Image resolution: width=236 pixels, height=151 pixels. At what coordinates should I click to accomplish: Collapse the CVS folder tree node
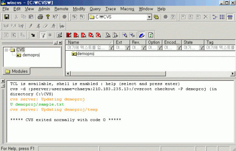[6, 50]
